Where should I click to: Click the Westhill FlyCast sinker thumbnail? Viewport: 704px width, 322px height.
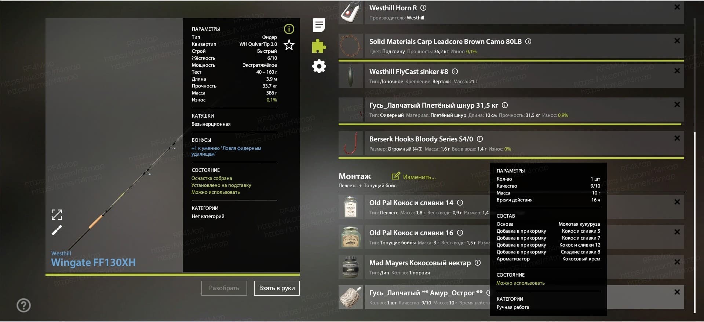coord(351,76)
